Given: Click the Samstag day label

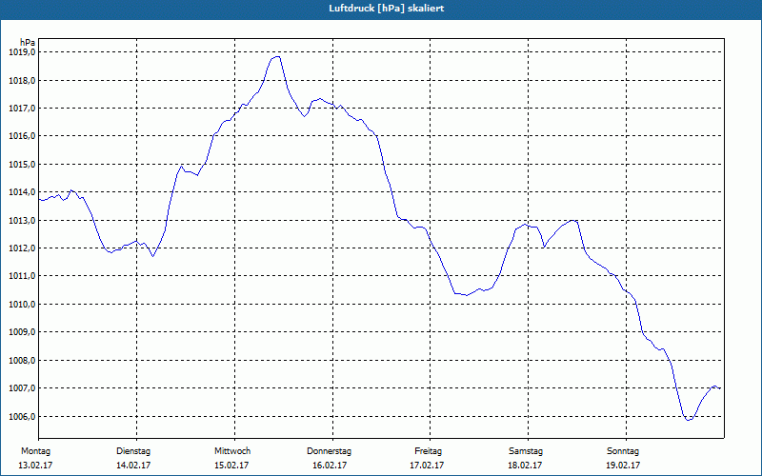Looking at the screenshot, I should tap(526, 451).
